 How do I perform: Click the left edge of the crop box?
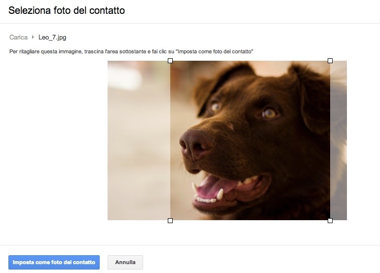click(x=170, y=141)
